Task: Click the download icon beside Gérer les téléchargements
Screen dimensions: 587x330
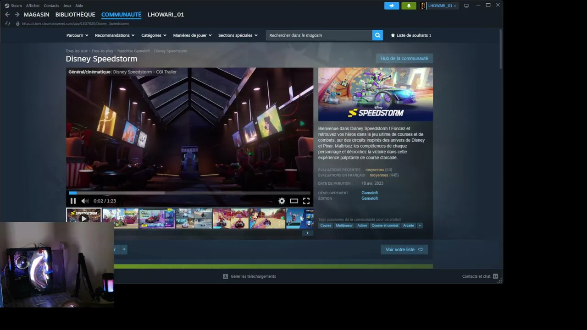Action: point(225,276)
